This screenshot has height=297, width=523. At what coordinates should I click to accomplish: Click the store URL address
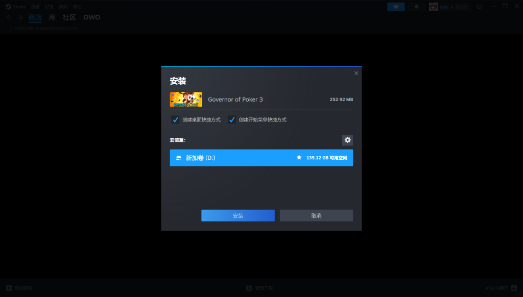[46, 29]
